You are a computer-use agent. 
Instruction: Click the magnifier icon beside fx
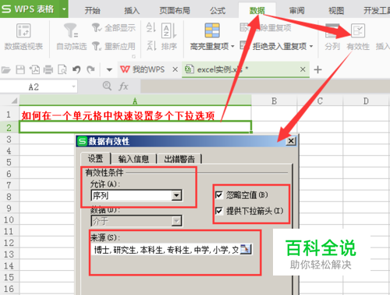click(107, 86)
